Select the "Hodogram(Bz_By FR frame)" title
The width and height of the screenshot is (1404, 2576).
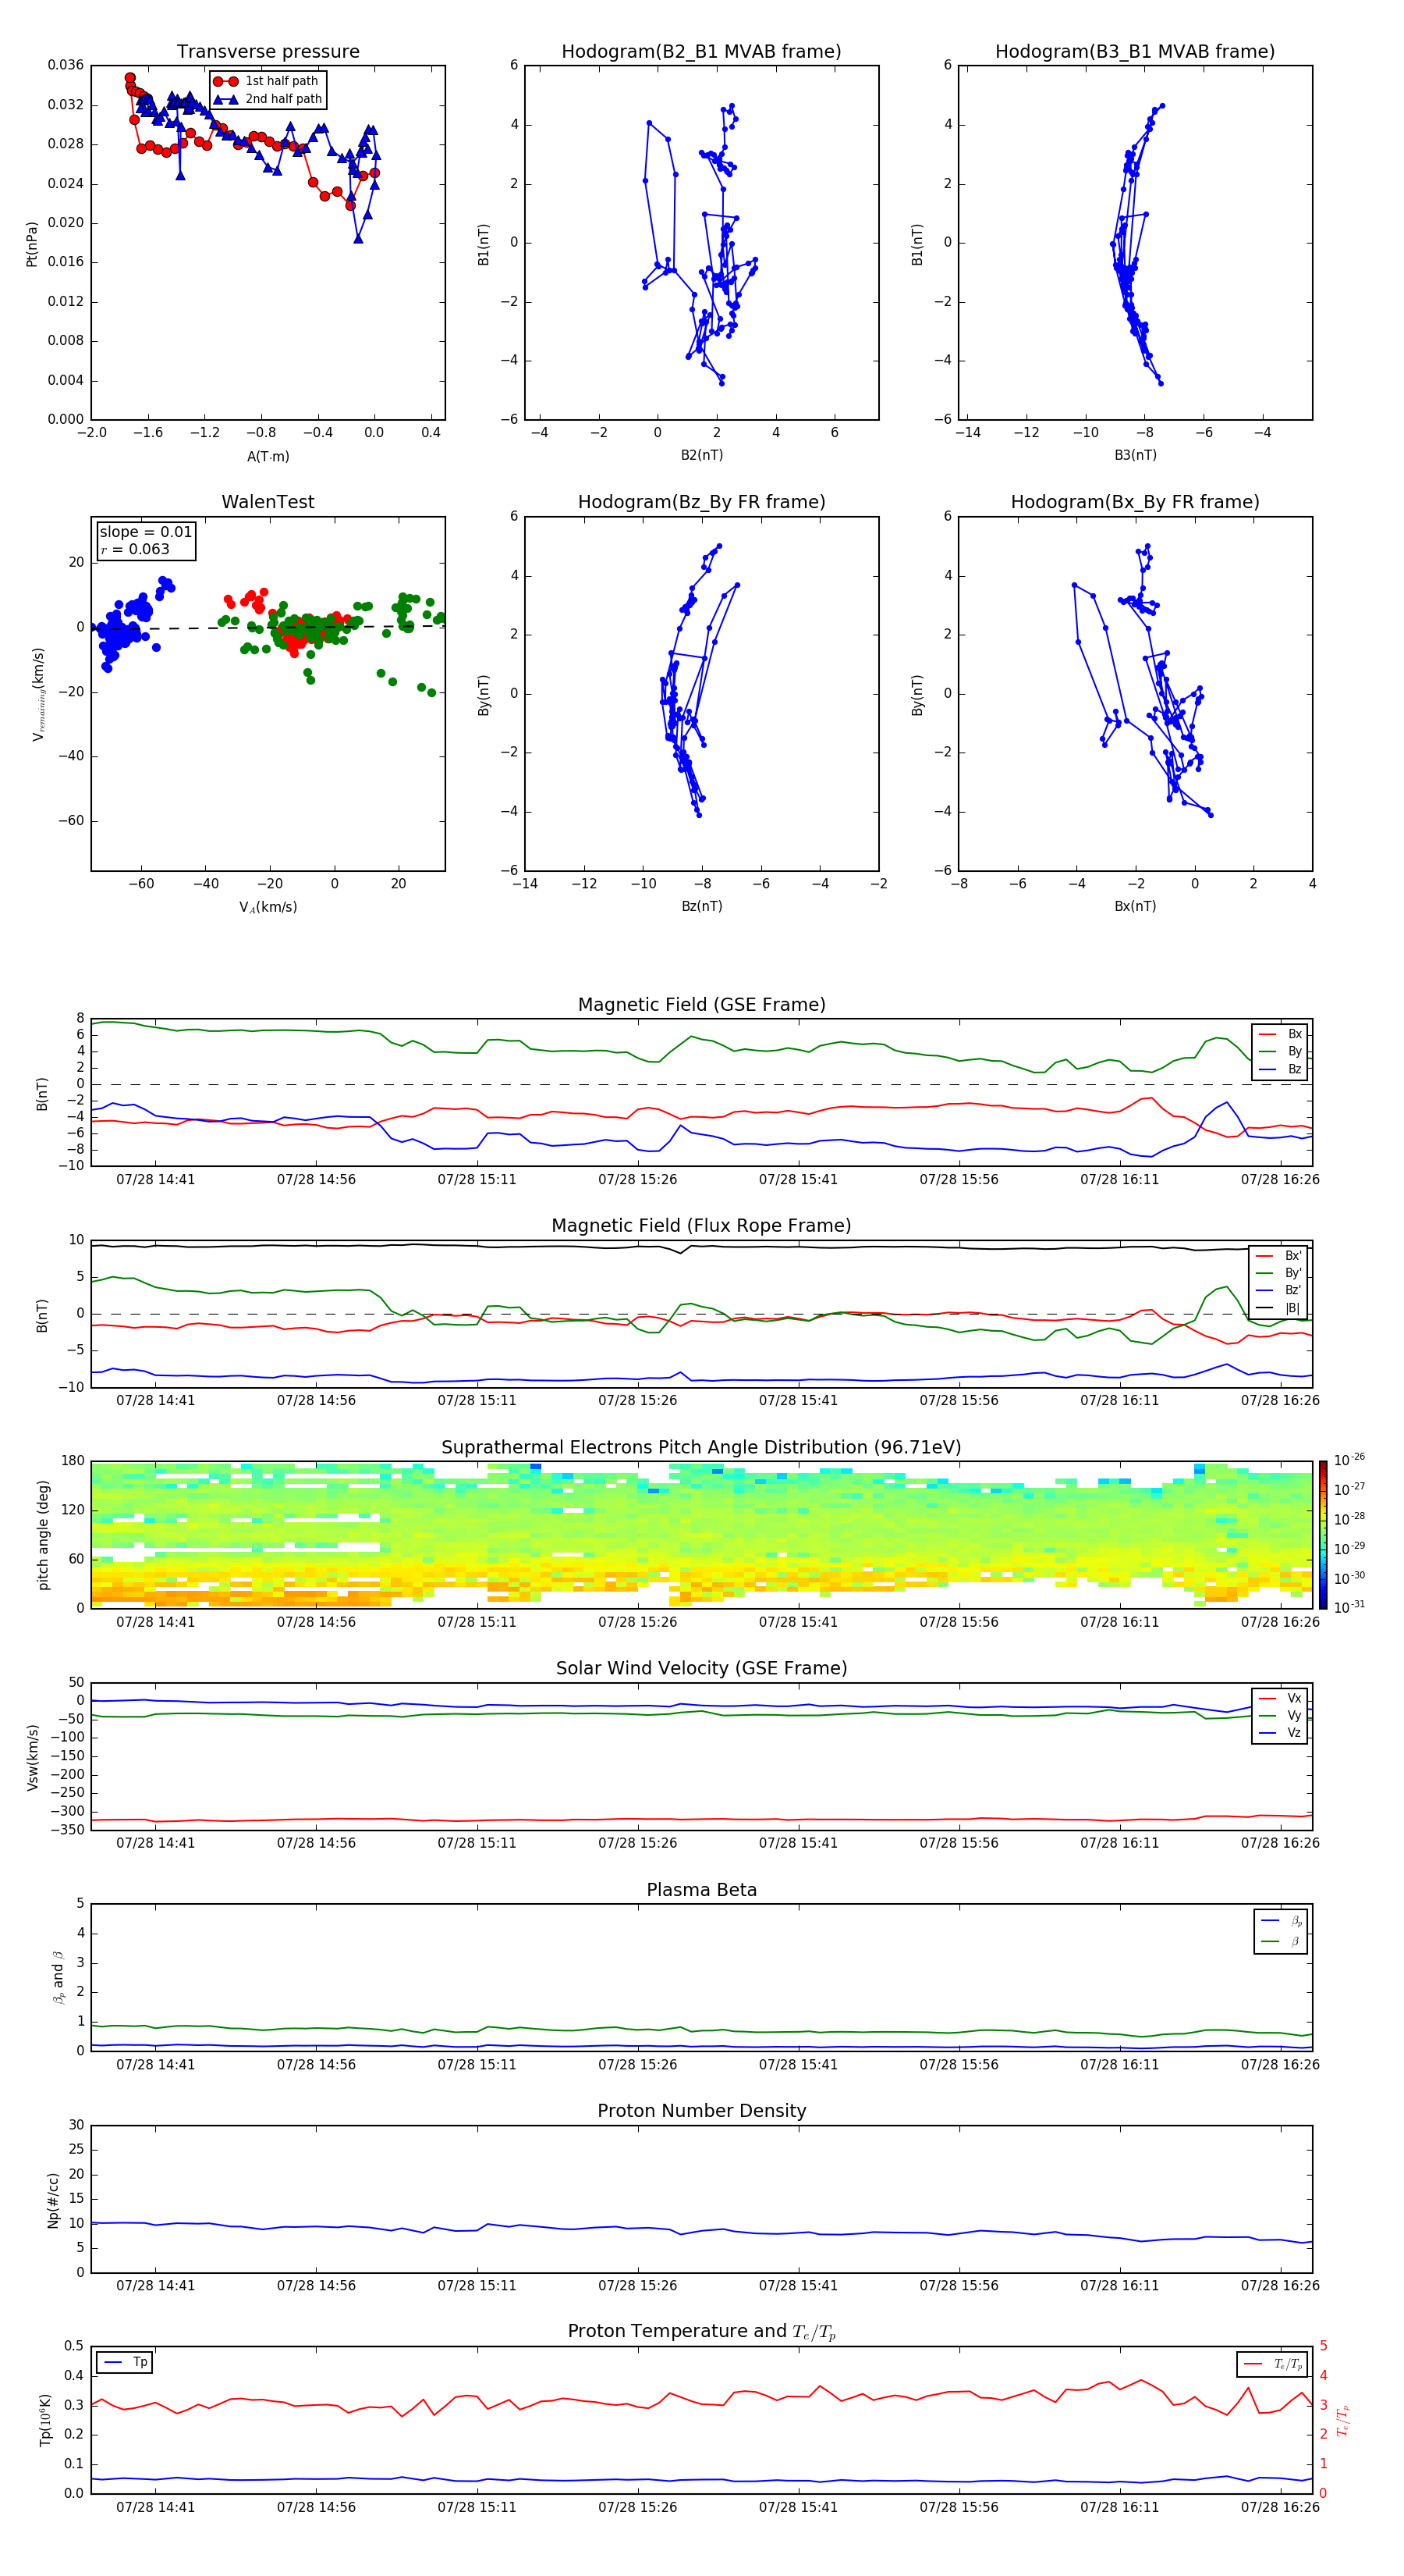[x=701, y=502]
